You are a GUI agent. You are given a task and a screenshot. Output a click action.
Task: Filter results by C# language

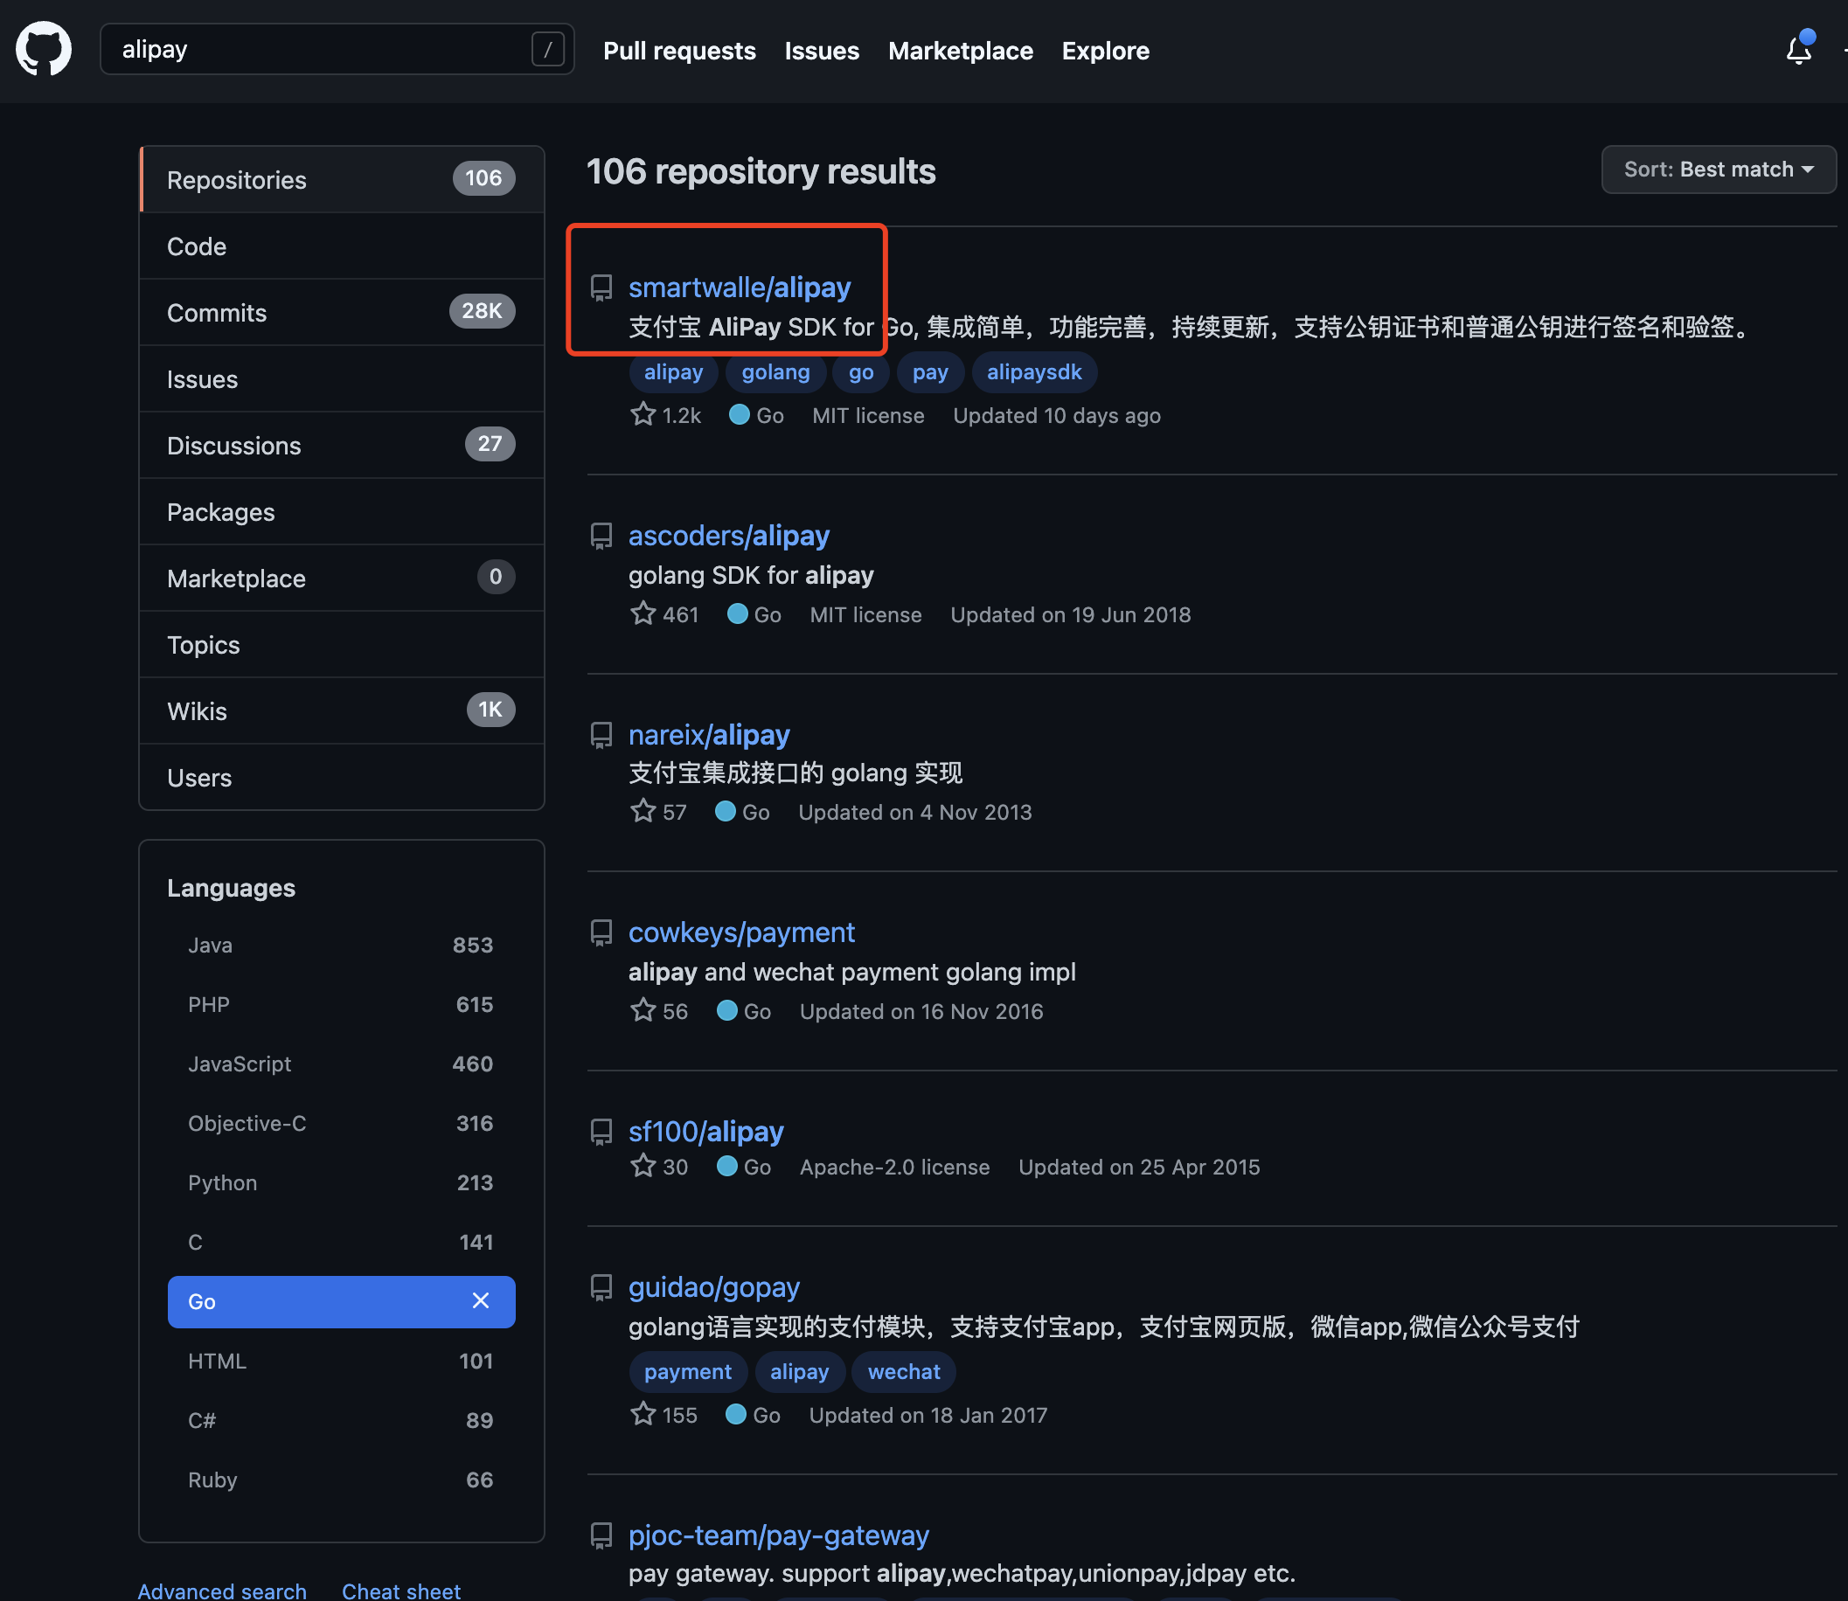click(x=341, y=1420)
